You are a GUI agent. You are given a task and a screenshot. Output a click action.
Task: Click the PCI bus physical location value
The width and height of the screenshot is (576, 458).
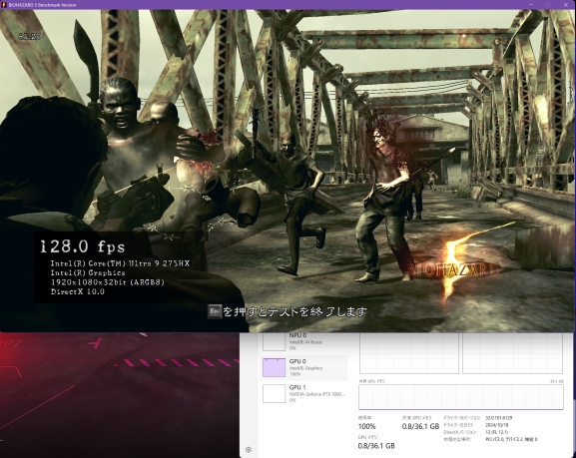pos(511,439)
